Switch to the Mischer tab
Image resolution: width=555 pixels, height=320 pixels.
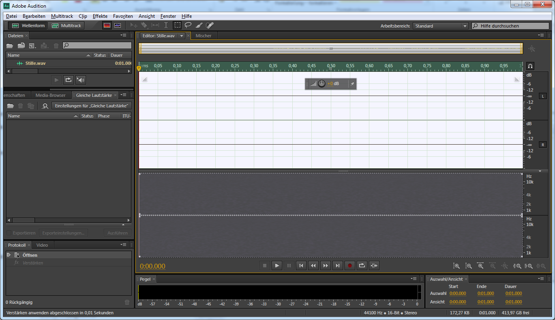pos(204,36)
